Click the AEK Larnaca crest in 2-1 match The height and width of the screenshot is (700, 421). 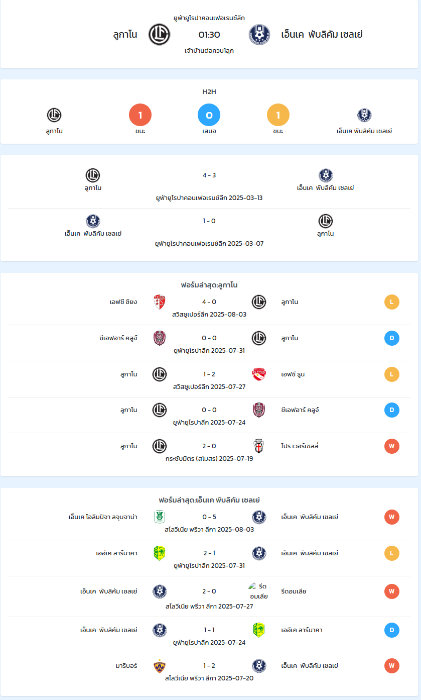click(160, 553)
